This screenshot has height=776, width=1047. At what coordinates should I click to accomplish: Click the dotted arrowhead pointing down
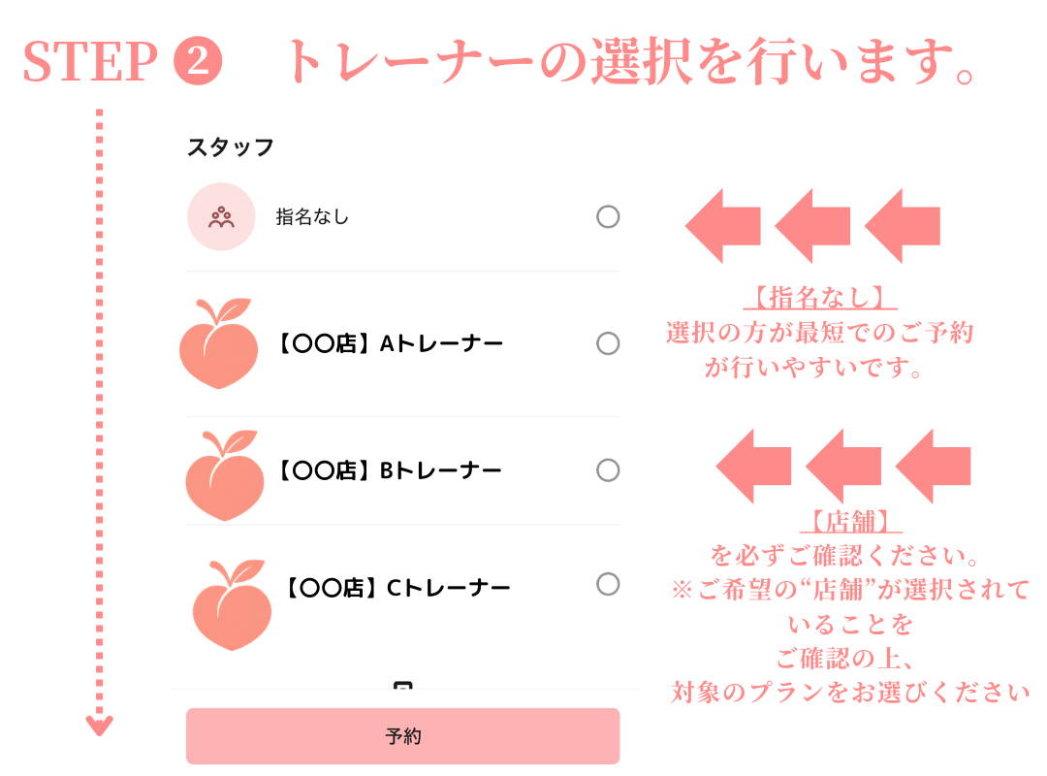tap(99, 725)
